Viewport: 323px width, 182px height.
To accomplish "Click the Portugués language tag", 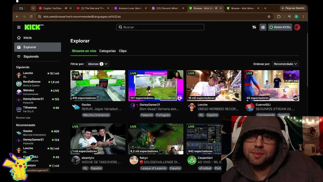I will [x=163, y=115].
